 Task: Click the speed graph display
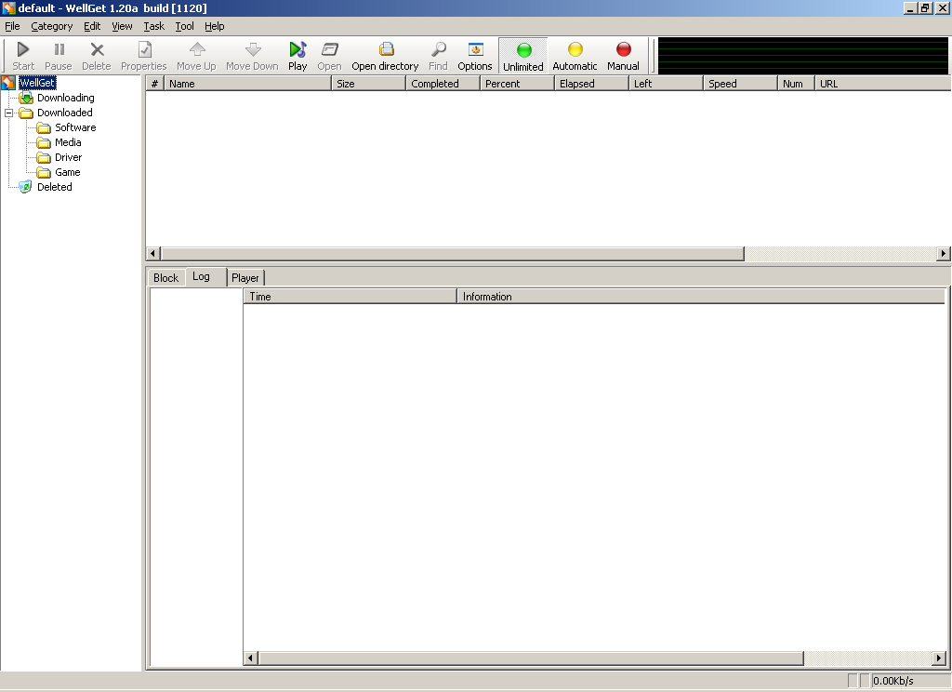[x=803, y=56]
